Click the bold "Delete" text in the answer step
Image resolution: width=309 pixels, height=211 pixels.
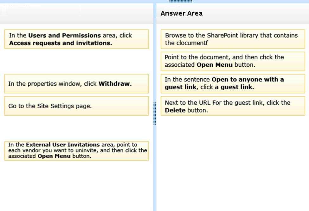175,111
